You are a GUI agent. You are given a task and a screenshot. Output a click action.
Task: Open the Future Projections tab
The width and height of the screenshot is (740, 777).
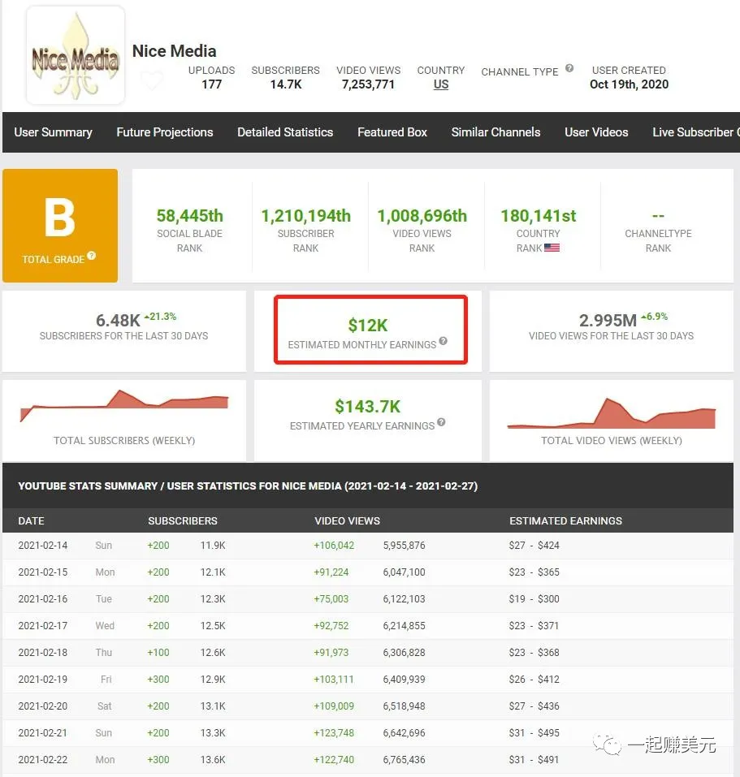coord(165,132)
